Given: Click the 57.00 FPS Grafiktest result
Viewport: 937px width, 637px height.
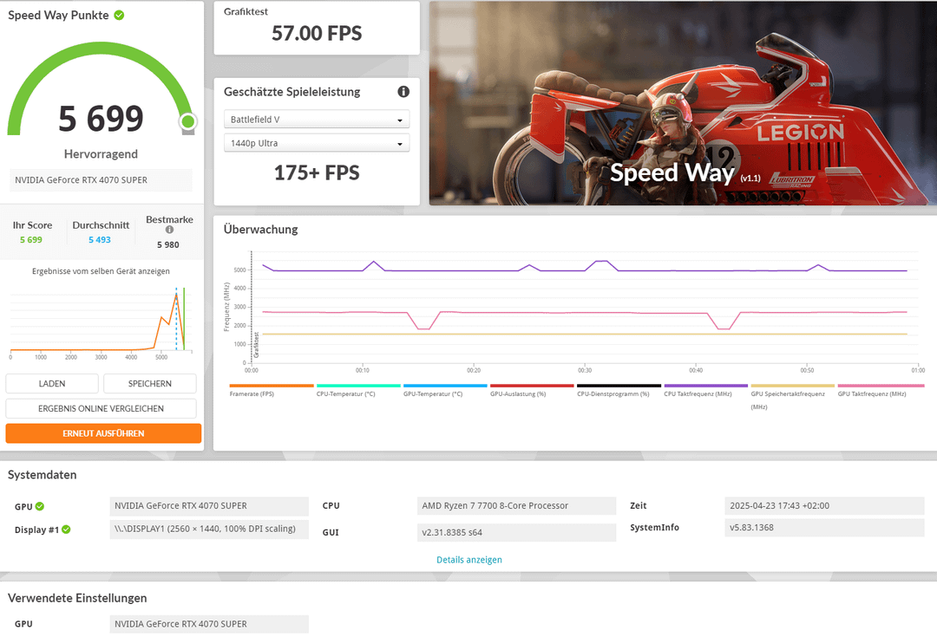Looking at the screenshot, I should tap(317, 34).
